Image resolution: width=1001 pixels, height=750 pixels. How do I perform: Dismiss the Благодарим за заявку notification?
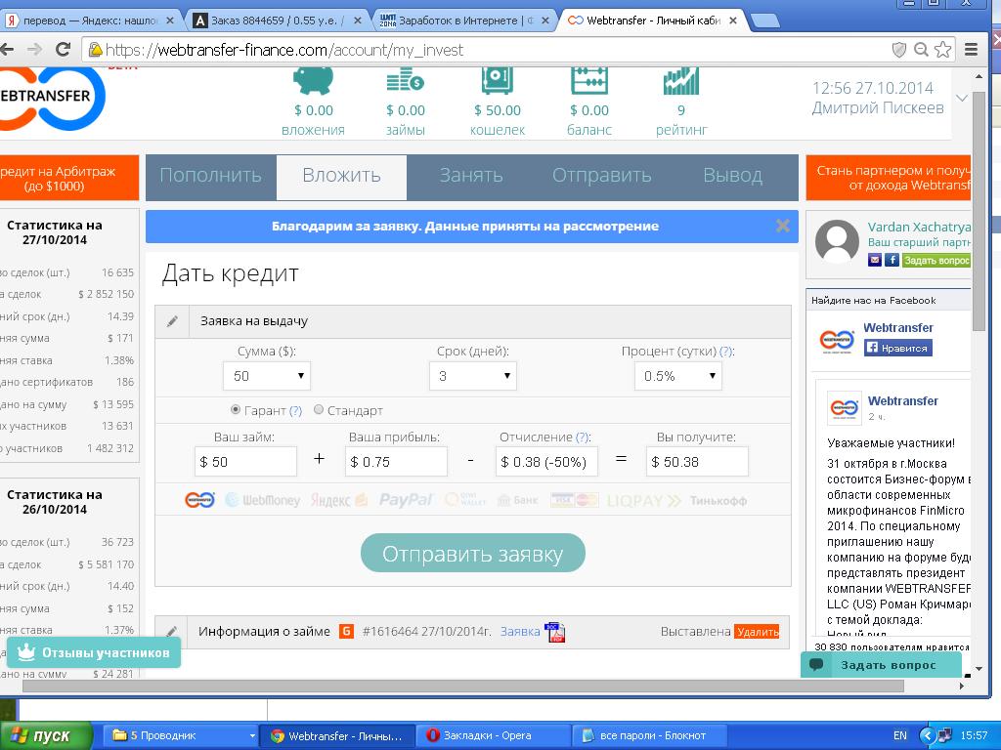coord(783,226)
